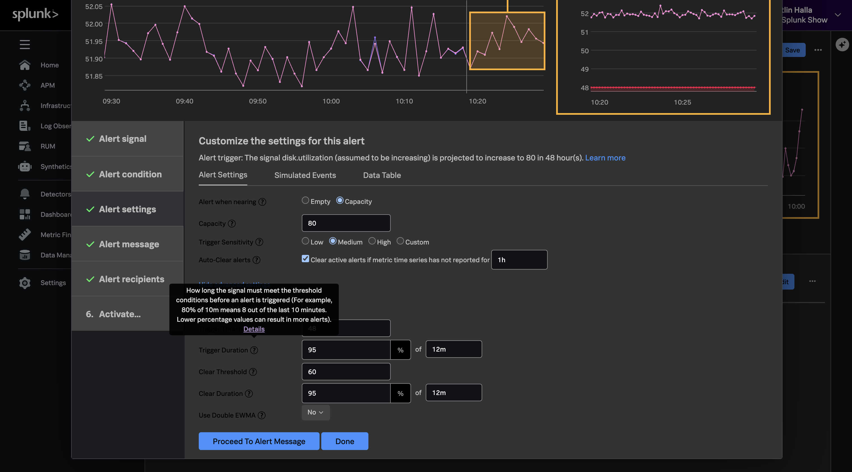Open the Learn more link

pyautogui.click(x=605, y=158)
